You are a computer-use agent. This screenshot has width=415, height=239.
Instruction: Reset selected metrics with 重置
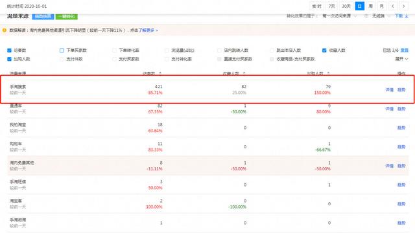tap(405, 51)
